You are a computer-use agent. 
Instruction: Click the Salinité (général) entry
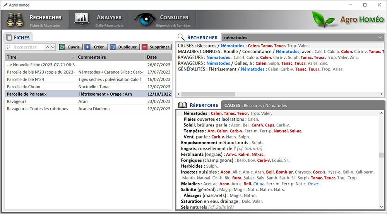point(233,190)
